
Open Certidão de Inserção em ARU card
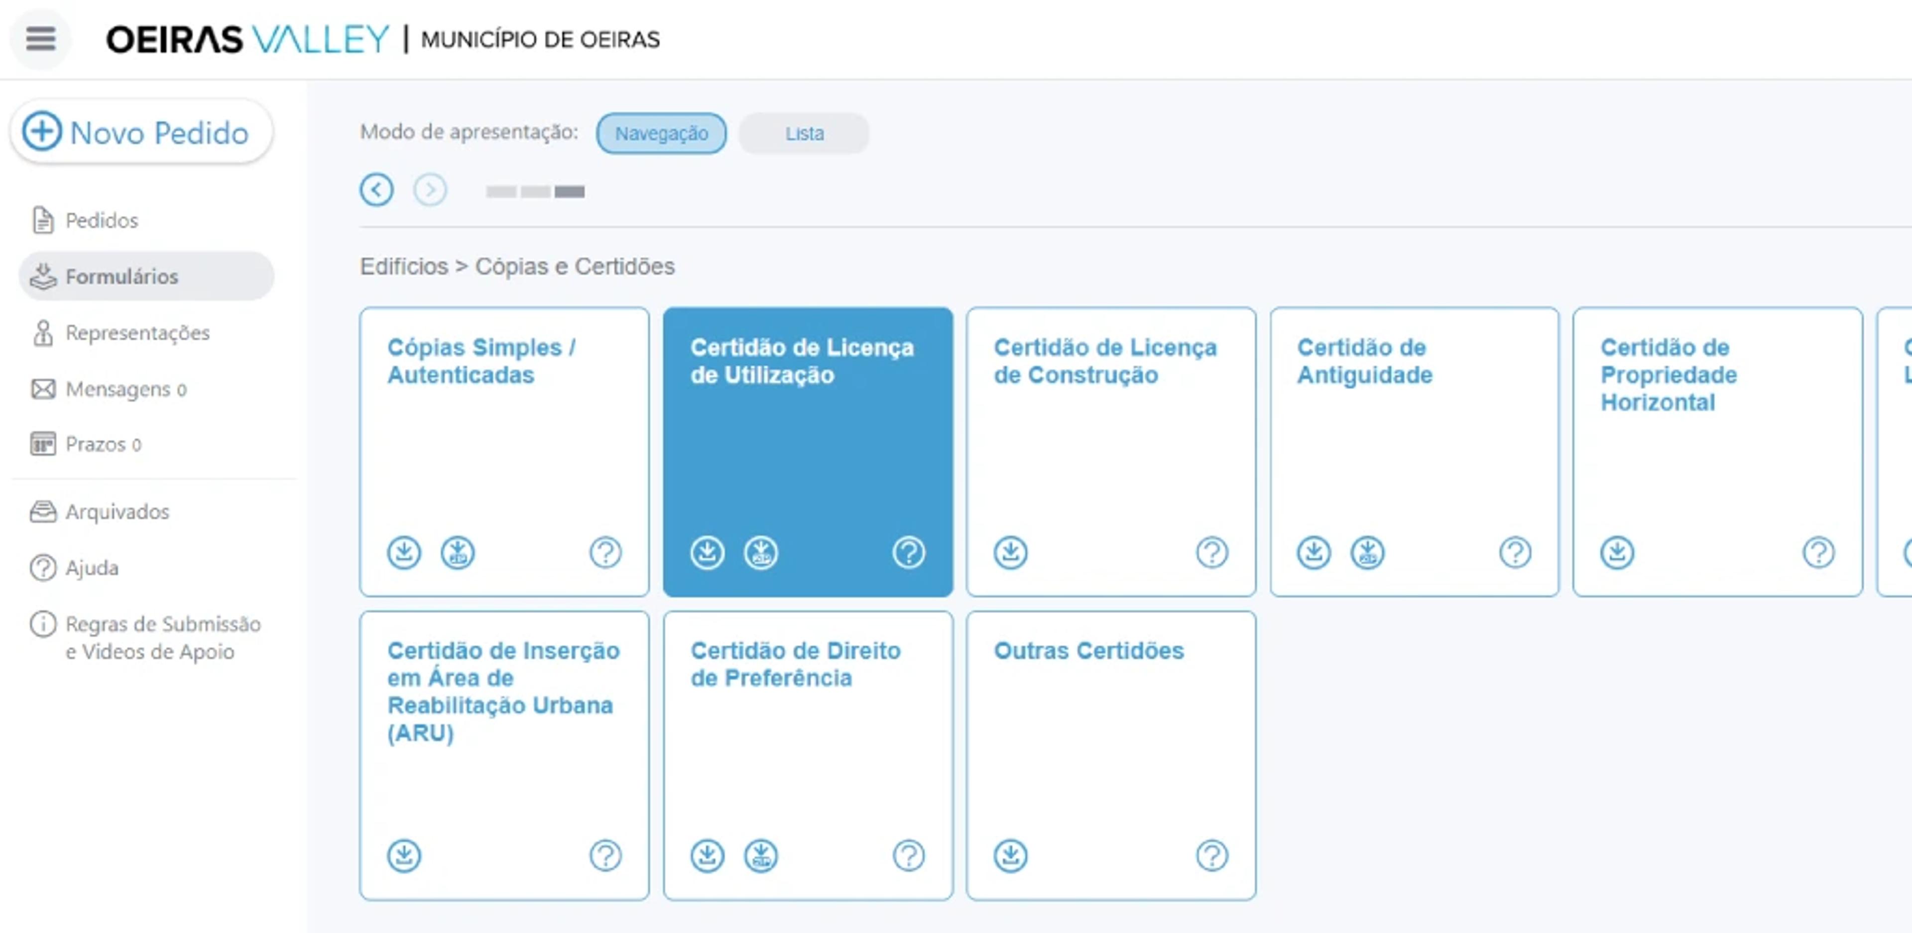tap(505, 756)
